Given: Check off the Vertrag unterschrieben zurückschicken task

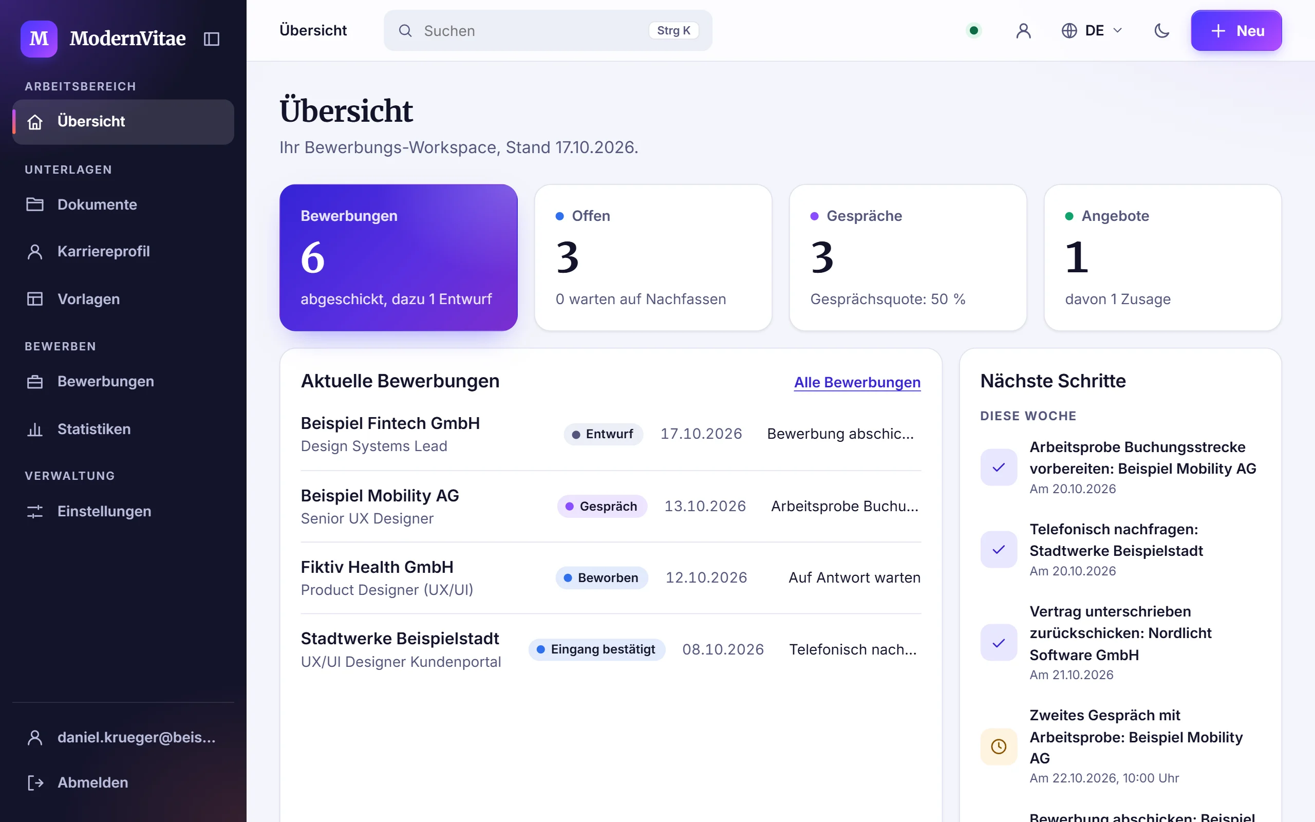Looking at the screenshot, I should point(999,643).
